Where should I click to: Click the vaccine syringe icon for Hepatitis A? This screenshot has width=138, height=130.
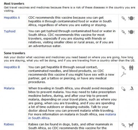coord(124,18)
